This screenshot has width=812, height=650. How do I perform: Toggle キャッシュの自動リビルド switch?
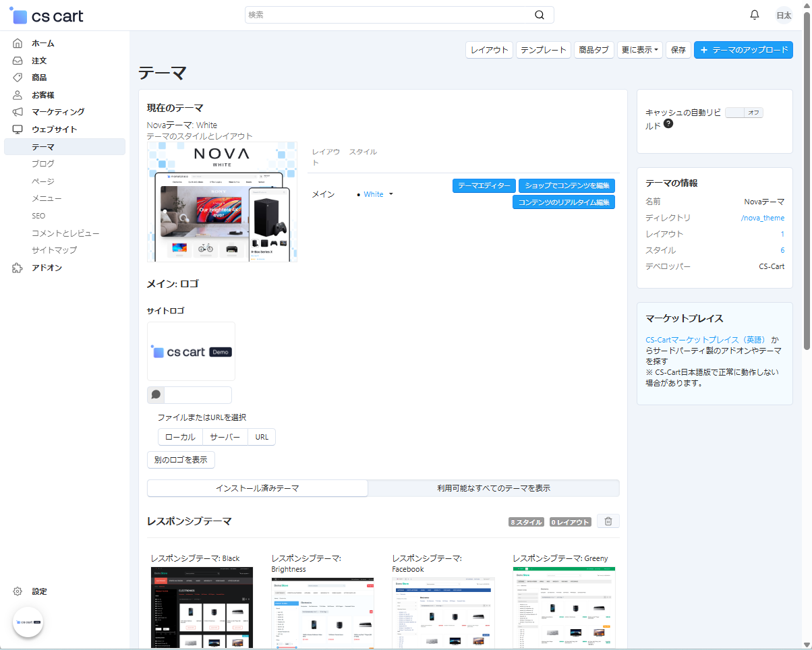(744, 113)
